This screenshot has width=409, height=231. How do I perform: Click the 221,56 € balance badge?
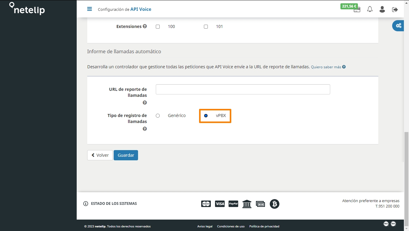click(x=349, y=6)
